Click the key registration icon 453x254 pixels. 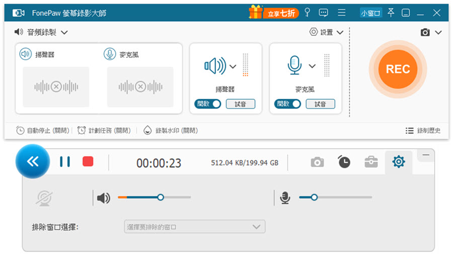pyautogui.click(x=308, y=13)
